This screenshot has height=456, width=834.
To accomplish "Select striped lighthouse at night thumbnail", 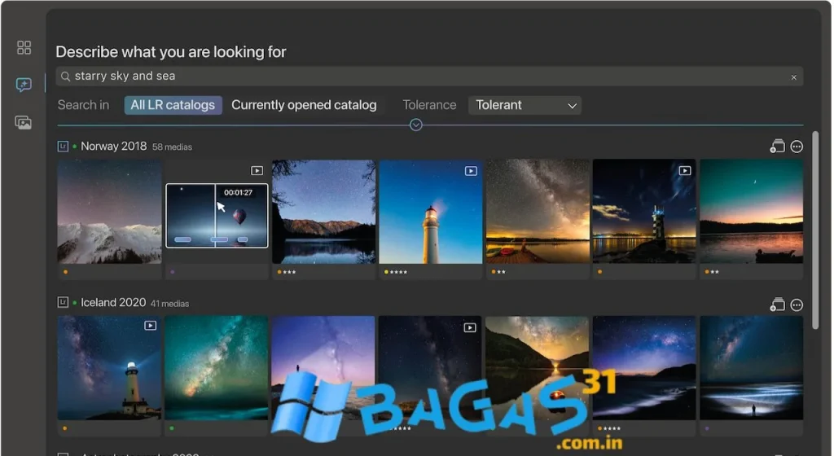I will tap(645, 212).
